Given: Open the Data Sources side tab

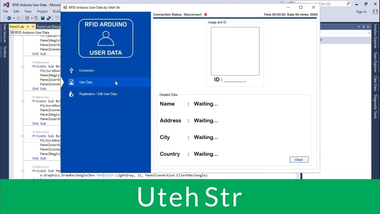Looking at the screenshot, I should tap(5, 33).
